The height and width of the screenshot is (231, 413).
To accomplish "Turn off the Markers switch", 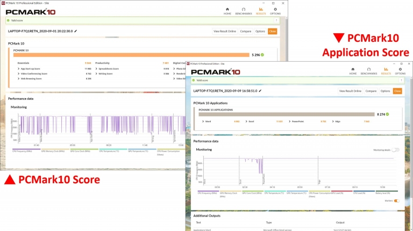I will (x=396, y=201).
